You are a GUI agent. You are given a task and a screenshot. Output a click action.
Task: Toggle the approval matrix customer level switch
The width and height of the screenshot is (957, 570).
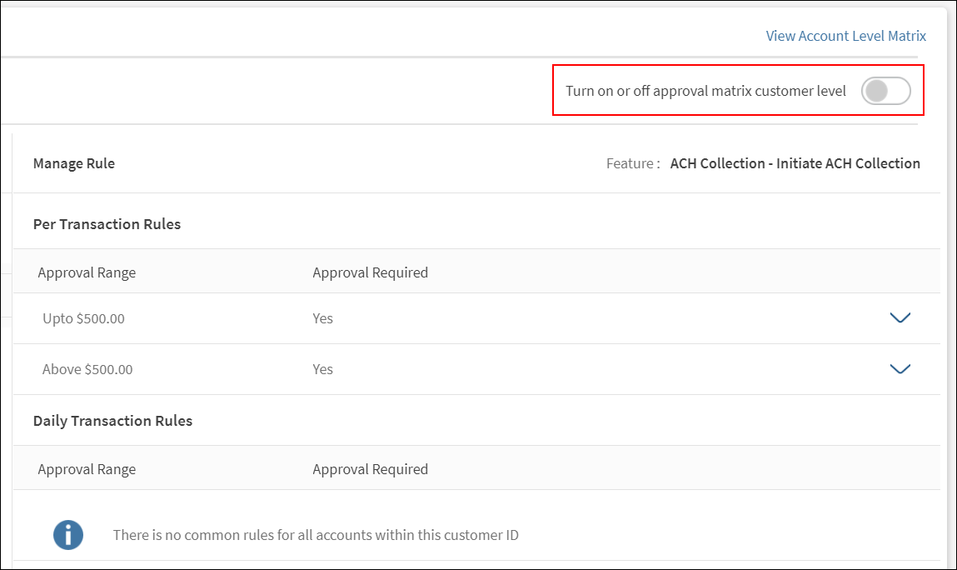(885, 91)
